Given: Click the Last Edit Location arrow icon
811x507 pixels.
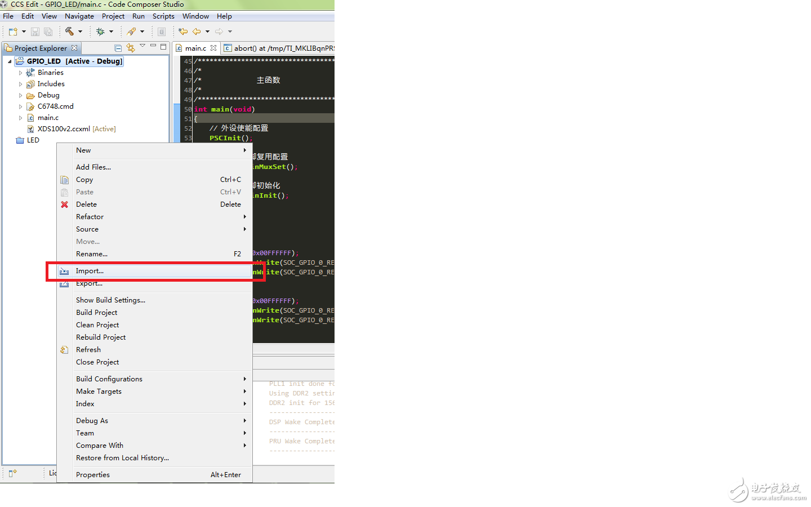Looking at the screenshot, I should click(183, 32).
